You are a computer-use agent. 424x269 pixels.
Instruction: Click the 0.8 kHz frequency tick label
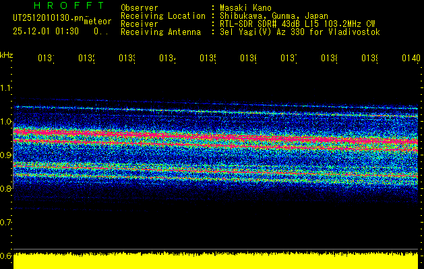point(6,189)
